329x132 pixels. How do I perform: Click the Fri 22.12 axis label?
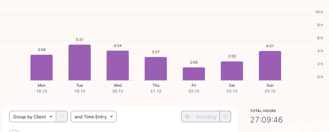click(194, 88)
